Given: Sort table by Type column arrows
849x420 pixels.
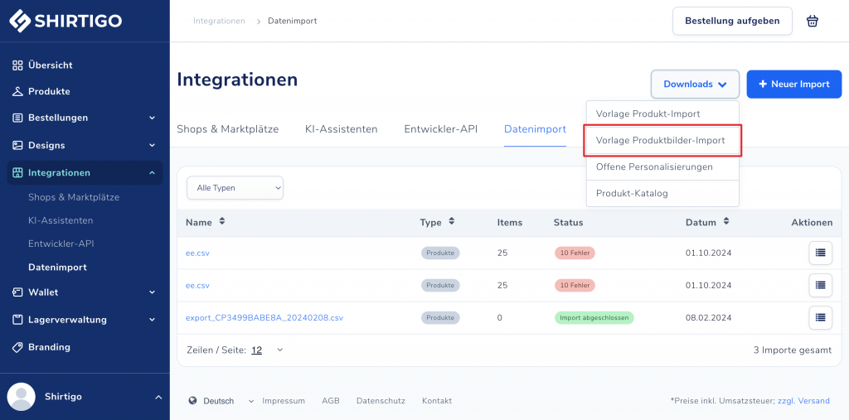Looking at the screenshot, I should pyautogui.click(x=452, y=222).
